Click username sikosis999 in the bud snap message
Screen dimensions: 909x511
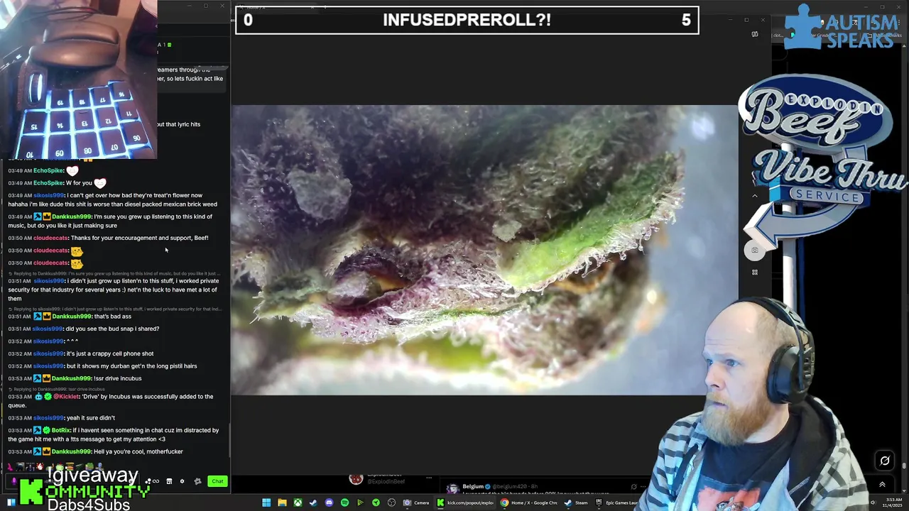tap(48, 329)
